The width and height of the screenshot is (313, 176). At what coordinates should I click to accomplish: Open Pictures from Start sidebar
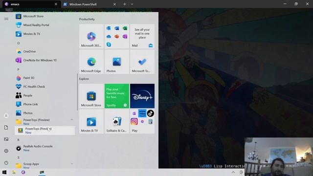point(6,139)
